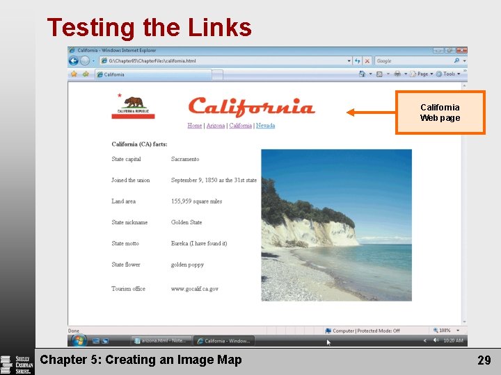This screenshot has width=501, height=375.
Task: Click the 'www.gocalif.ca.gov' tourism address
Action: pyautogui.click(x=195, y=289)
